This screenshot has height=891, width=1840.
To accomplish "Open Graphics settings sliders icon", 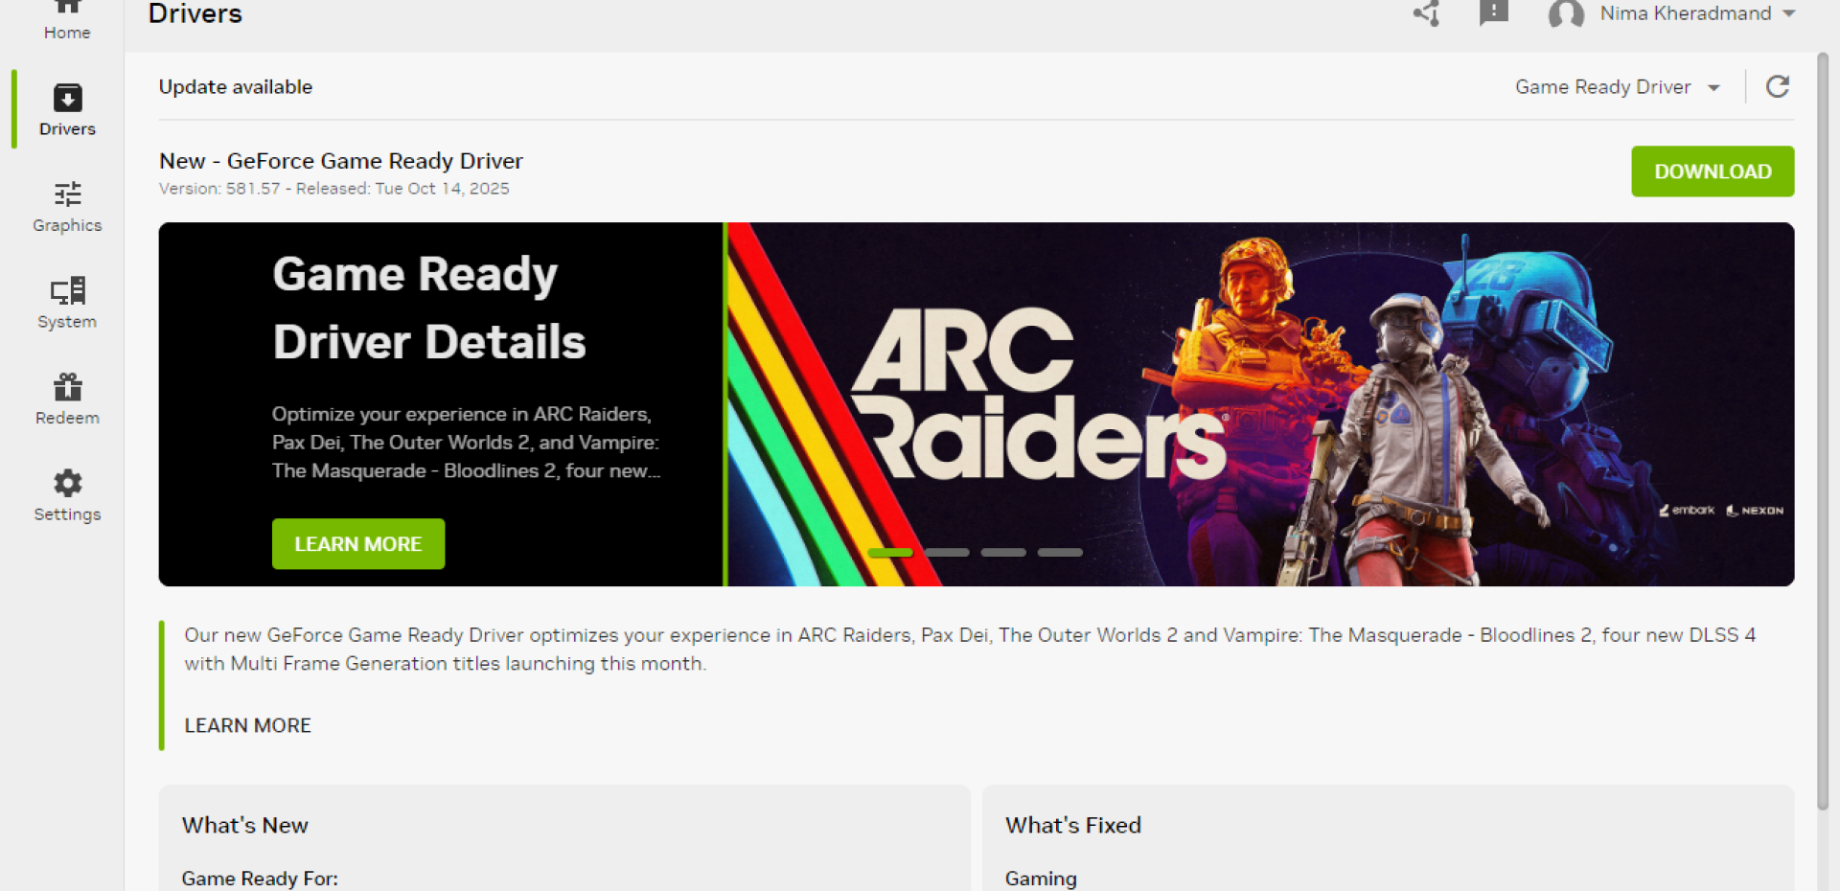I will [x=67, y=194].
